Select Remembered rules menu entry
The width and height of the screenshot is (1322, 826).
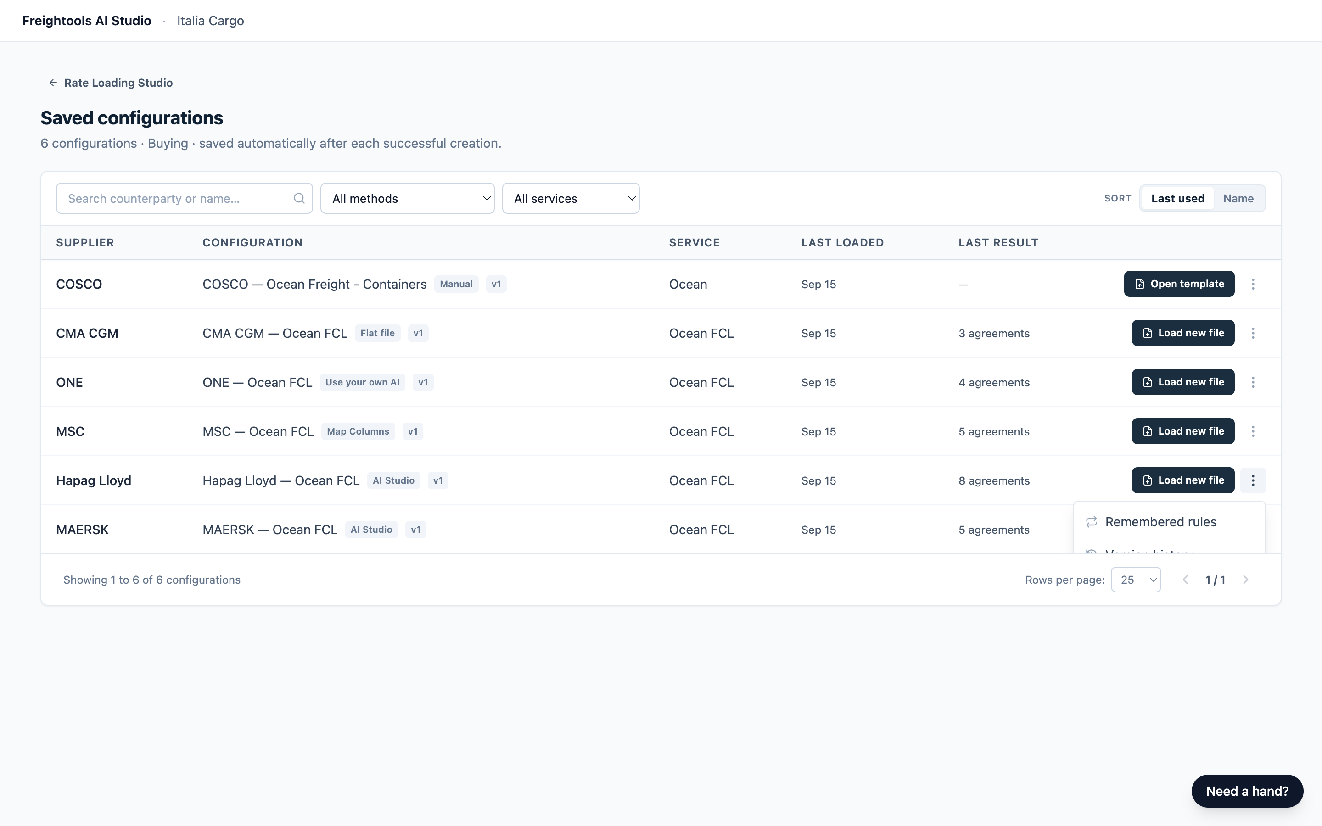[1169, 522]
